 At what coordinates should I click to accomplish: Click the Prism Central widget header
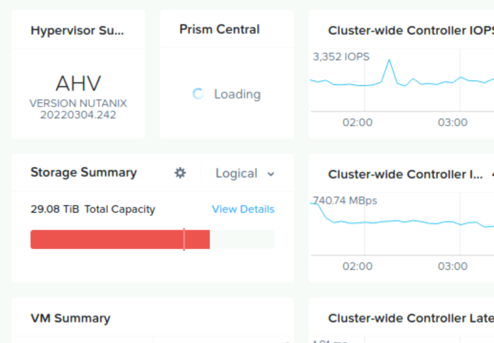tap(219, 29)
